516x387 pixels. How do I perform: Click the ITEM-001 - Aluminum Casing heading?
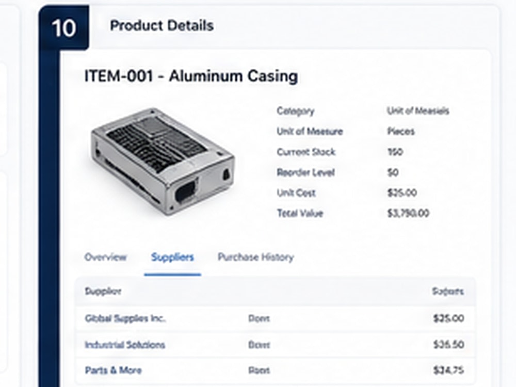191,76
